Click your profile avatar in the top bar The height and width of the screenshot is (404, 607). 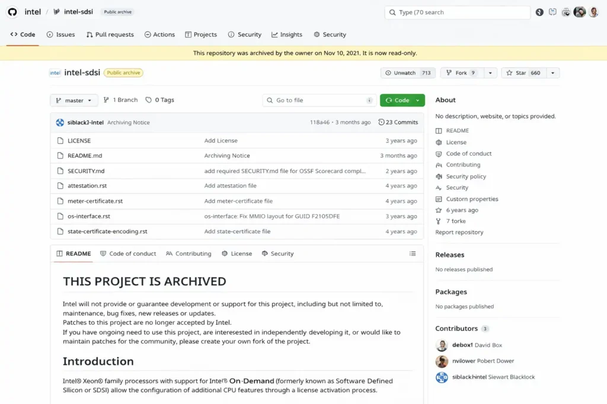pos(593,11)
